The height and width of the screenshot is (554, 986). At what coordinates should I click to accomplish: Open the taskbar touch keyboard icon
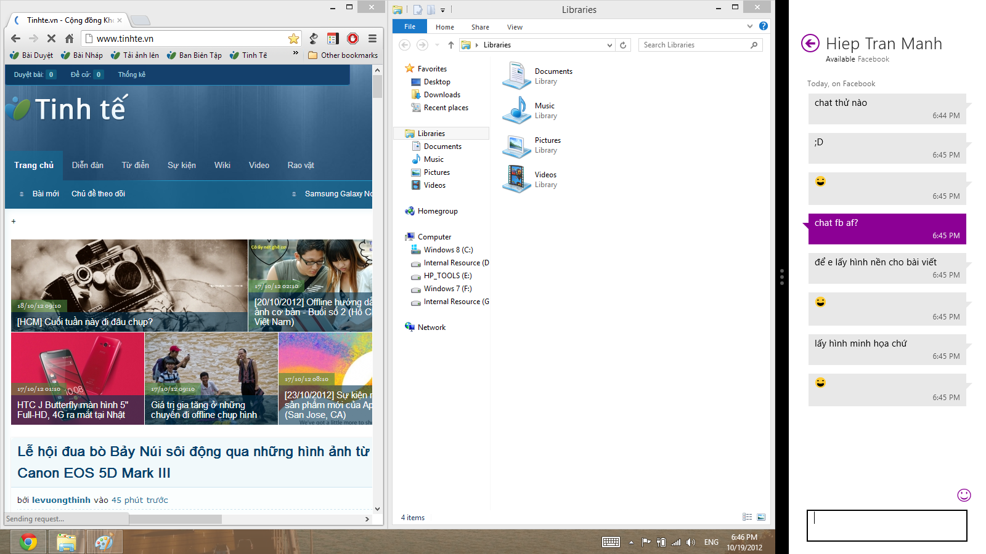coord(611,542)
